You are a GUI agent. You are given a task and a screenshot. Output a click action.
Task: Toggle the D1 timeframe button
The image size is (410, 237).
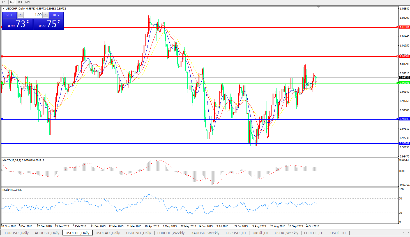point(12,2)
